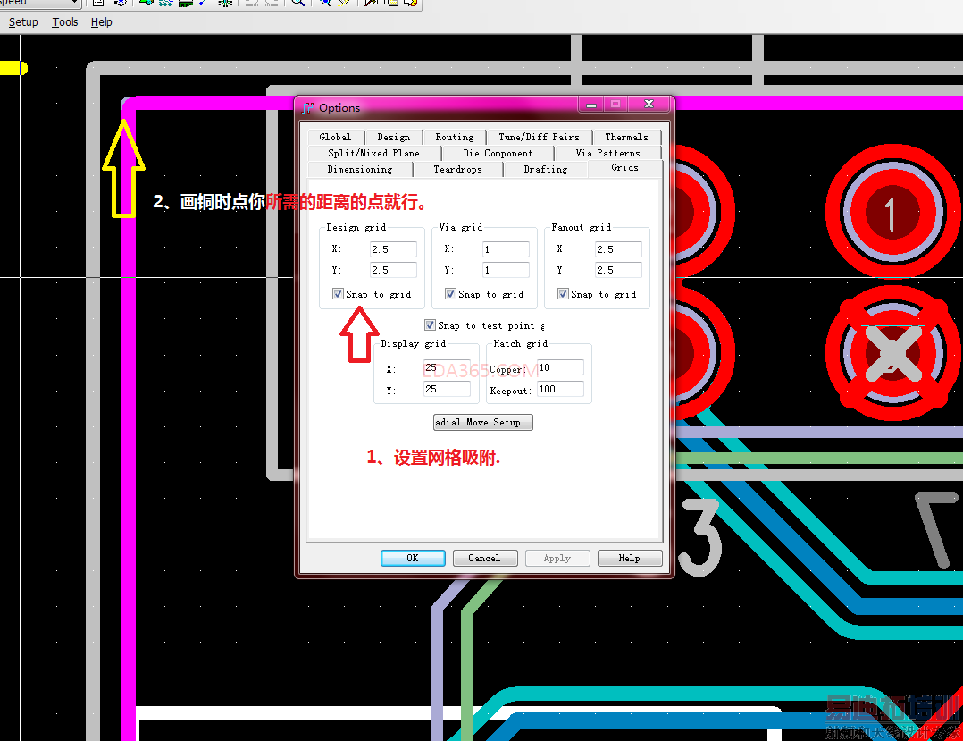Click the Hatch grid Copper field
This screenshot has height=741, width=963.
[560, 367]
